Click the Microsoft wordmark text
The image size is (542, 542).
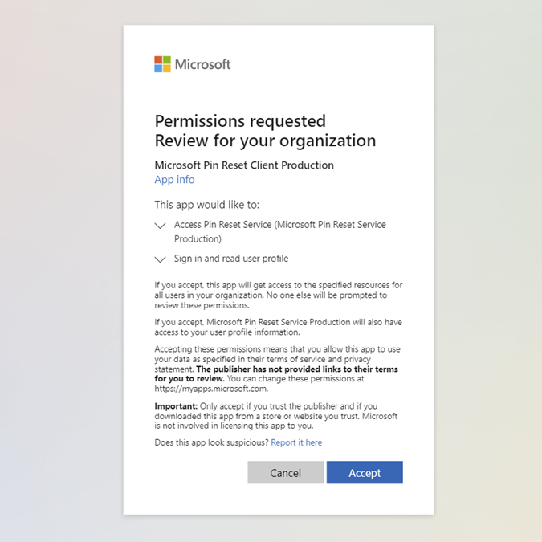(x=202, y=64)
